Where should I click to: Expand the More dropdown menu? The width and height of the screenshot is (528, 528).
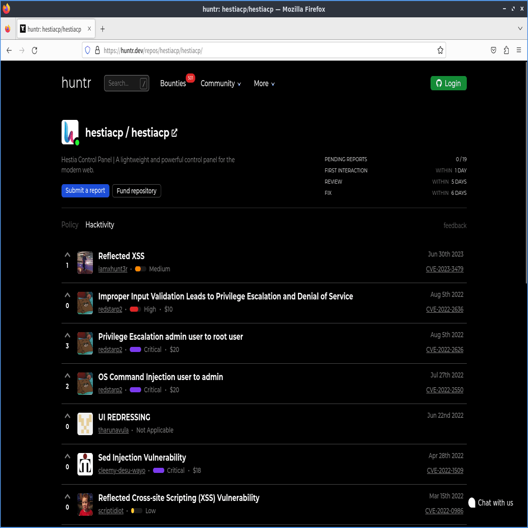coord(264,84)
